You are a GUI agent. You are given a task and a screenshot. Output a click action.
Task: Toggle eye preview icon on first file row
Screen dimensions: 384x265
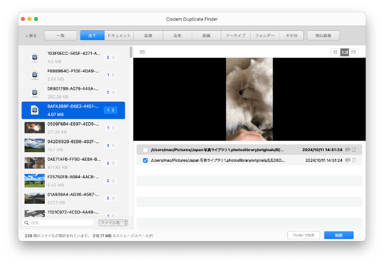(347, 150)
